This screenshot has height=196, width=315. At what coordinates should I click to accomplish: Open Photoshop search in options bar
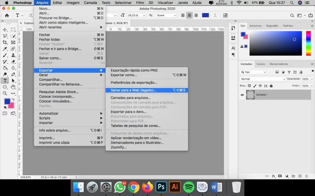coord(292,15)
